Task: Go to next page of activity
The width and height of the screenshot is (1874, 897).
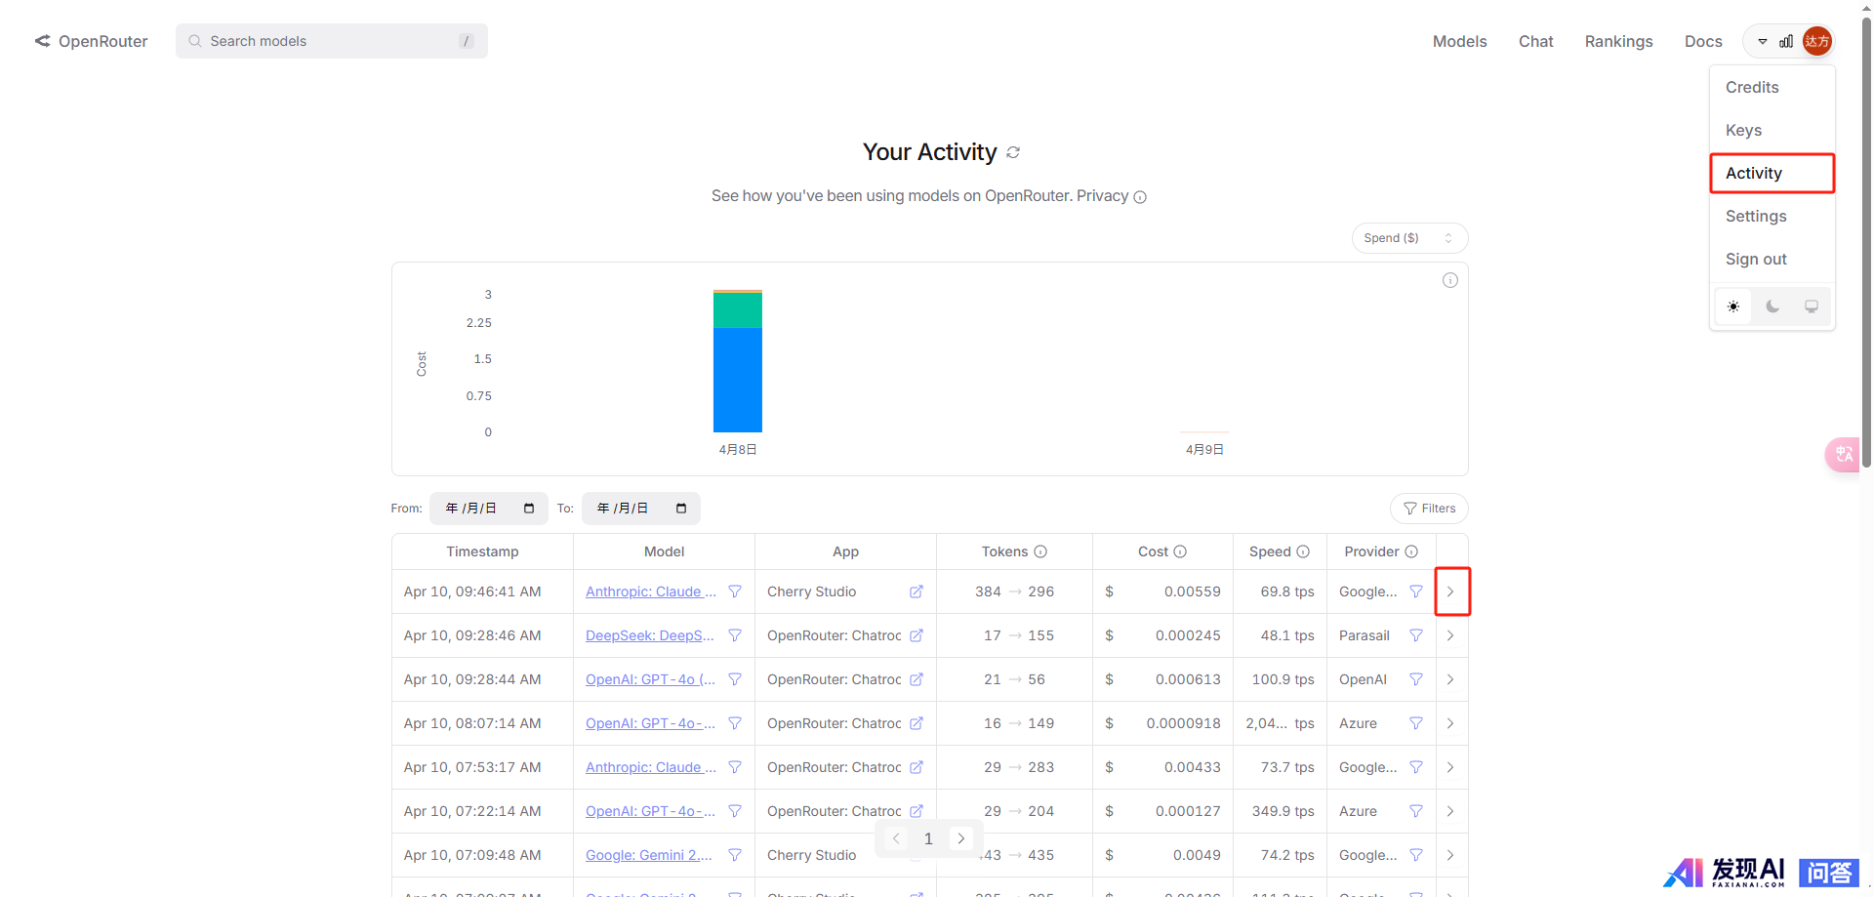Action: [961, 838]
